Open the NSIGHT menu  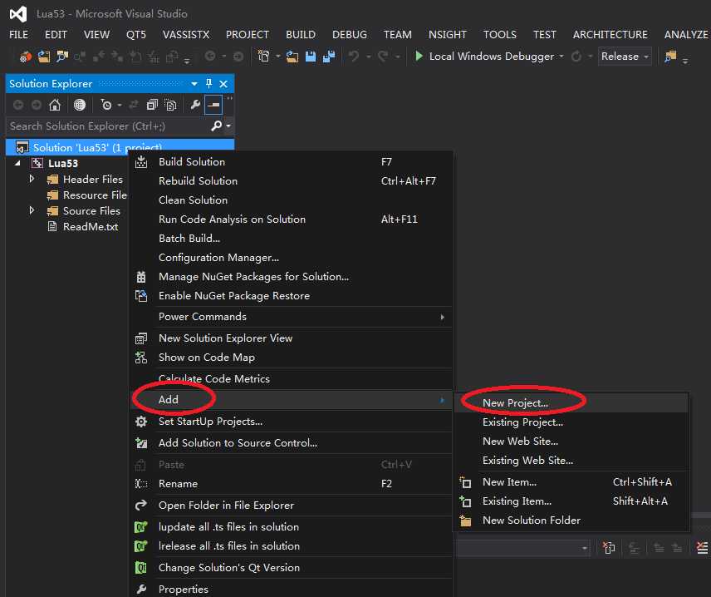pyautogui.click(x=448, y=35)
